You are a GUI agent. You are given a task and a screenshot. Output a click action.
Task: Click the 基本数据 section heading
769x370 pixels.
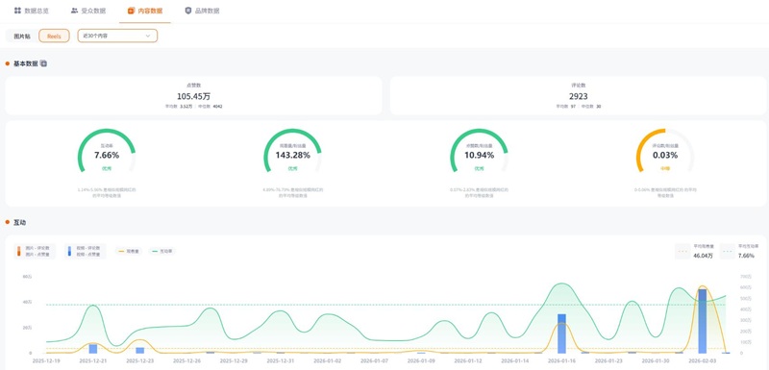click(26, 63)
